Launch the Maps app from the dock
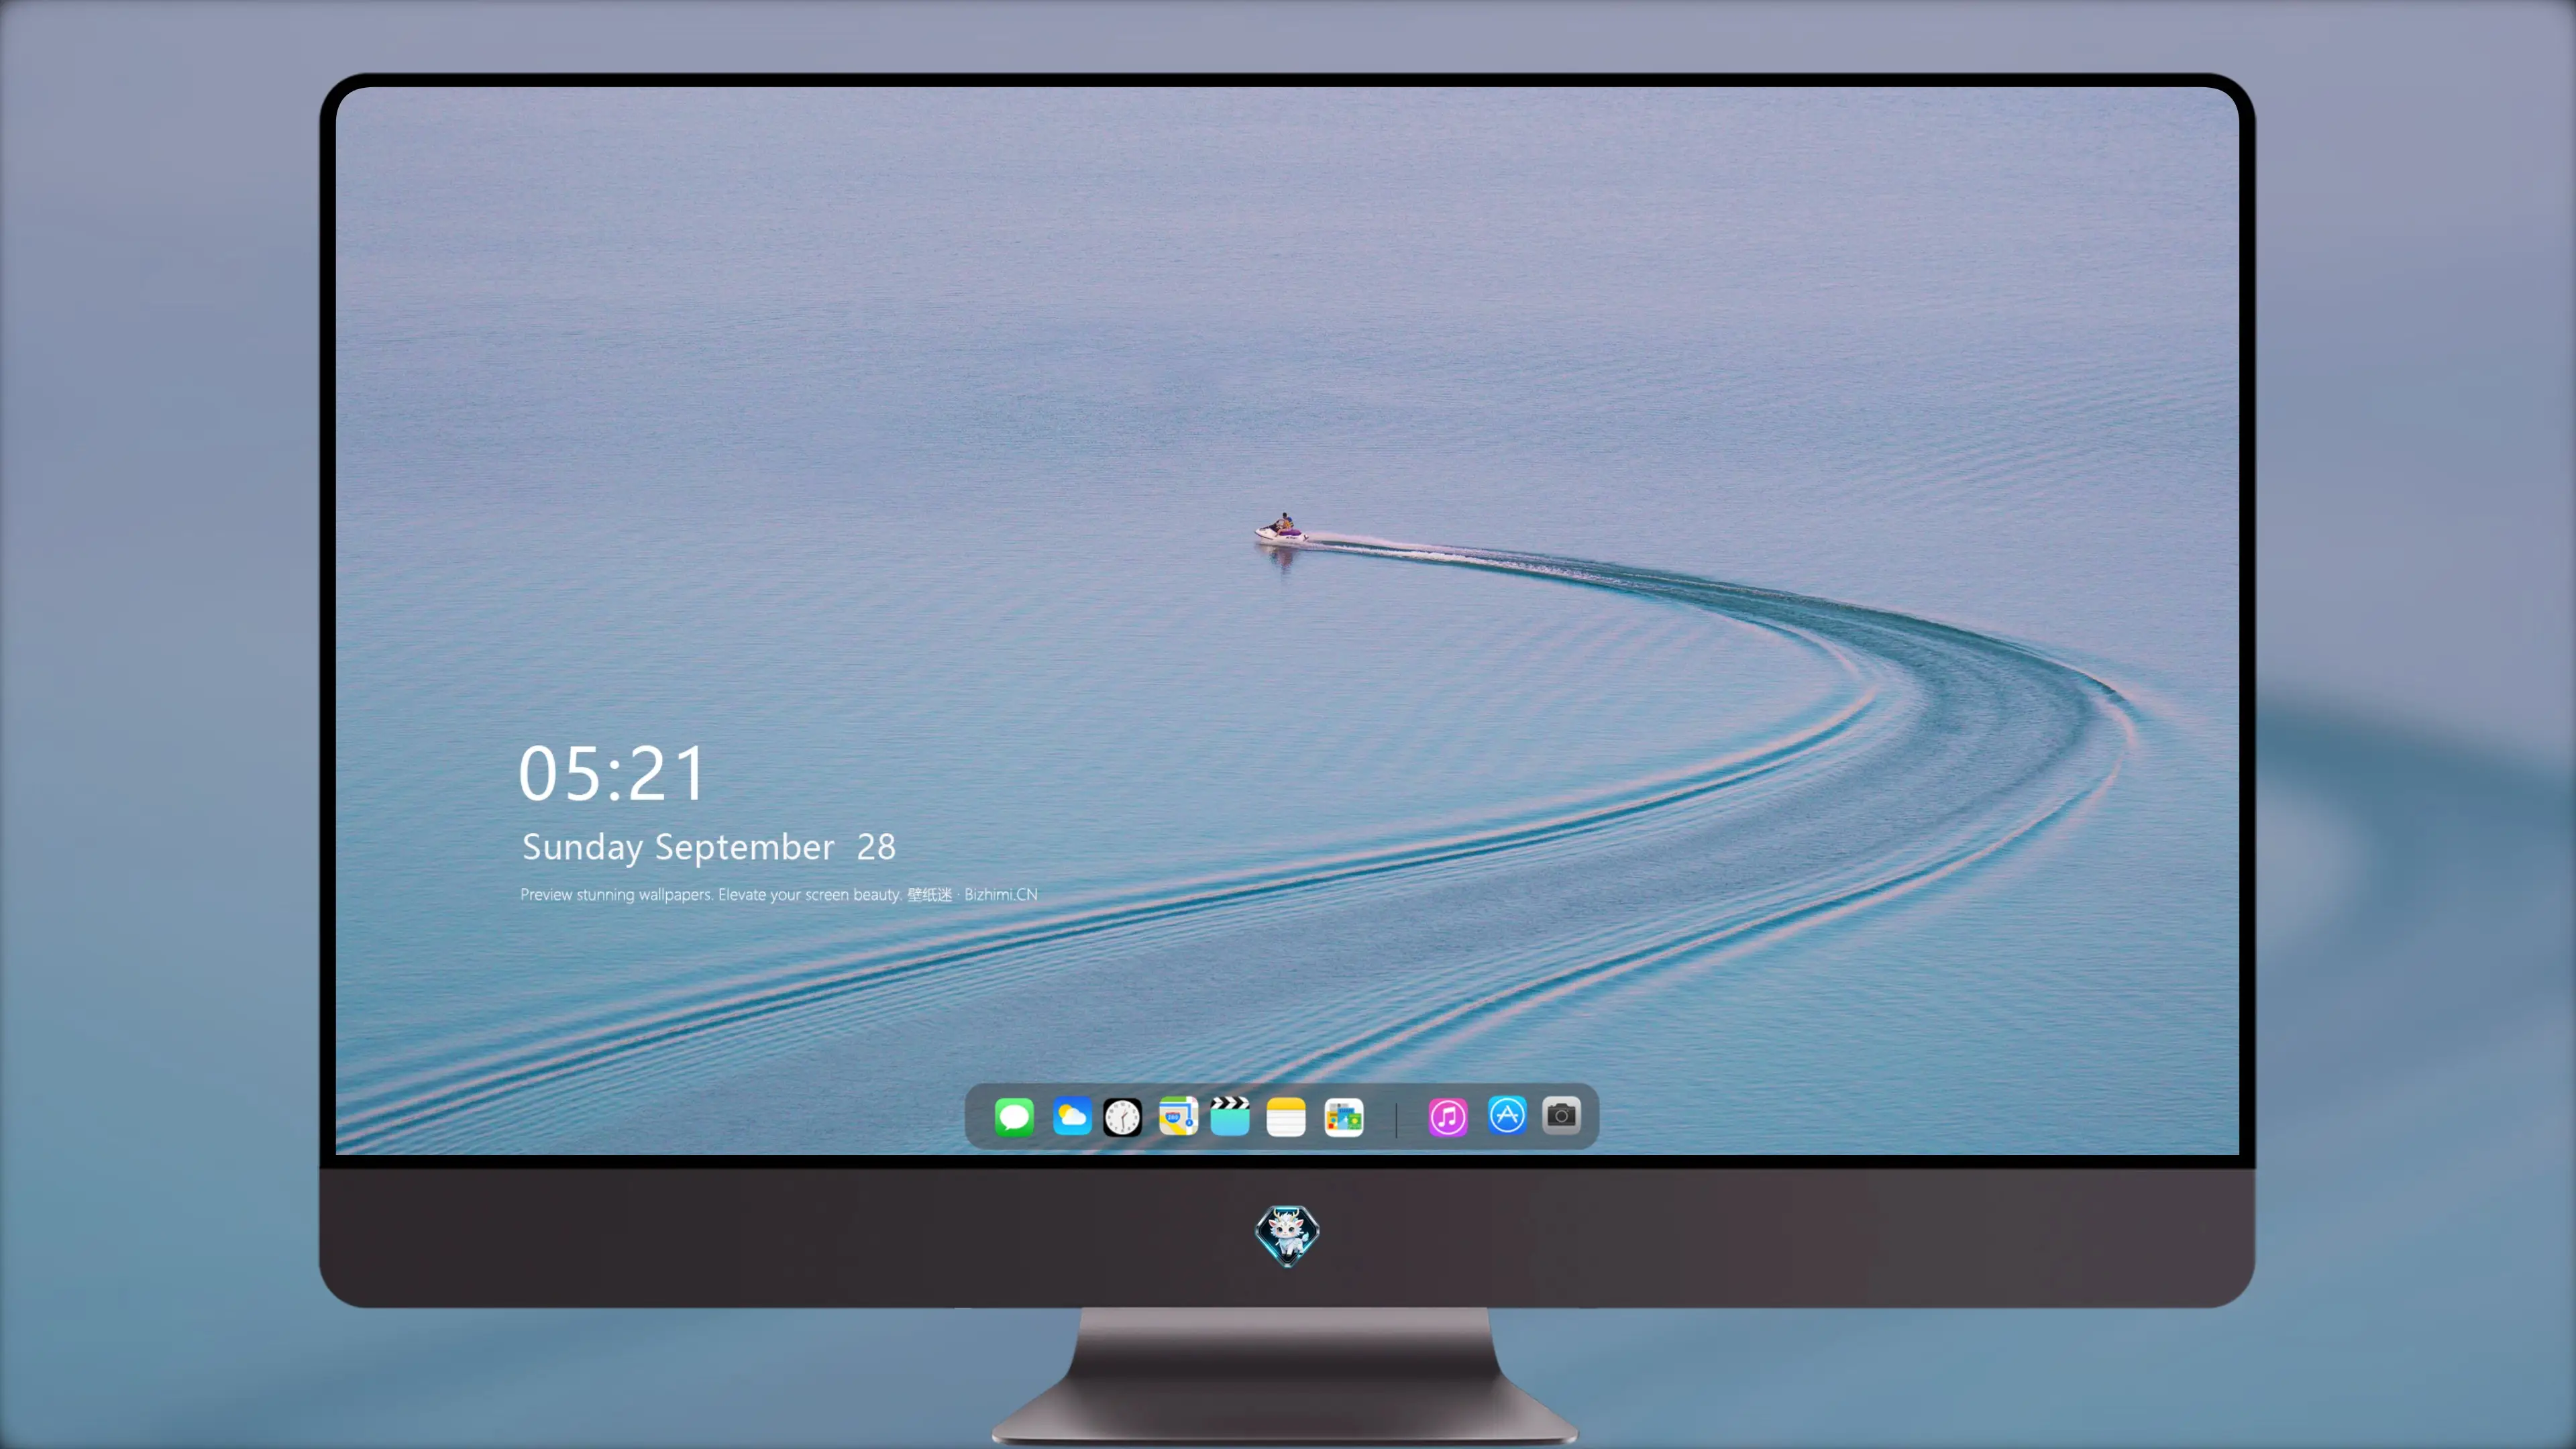 [x=1178, y=1117]
